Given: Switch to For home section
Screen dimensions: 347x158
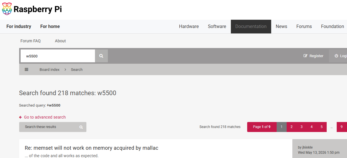Looking at the screenshot, I should tap(50, 27).
